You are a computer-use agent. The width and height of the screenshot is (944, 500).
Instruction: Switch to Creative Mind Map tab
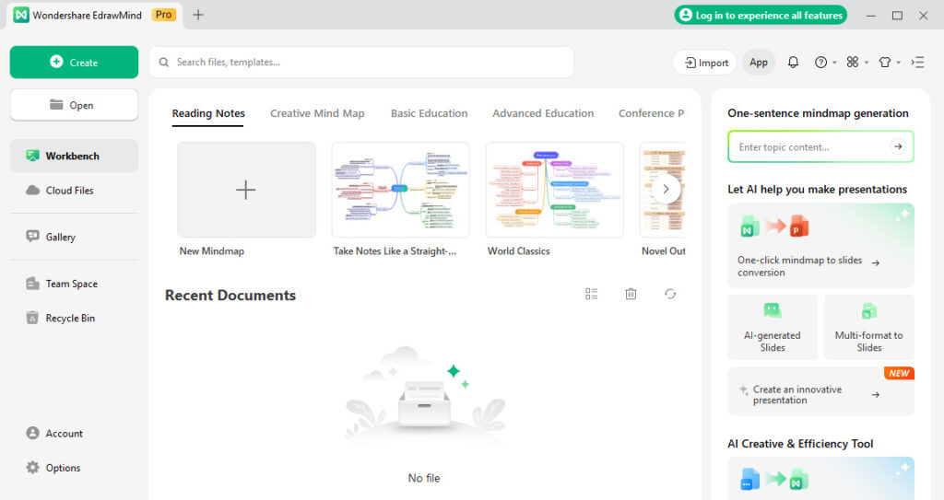pyautogui.click(x=317, y=113)
